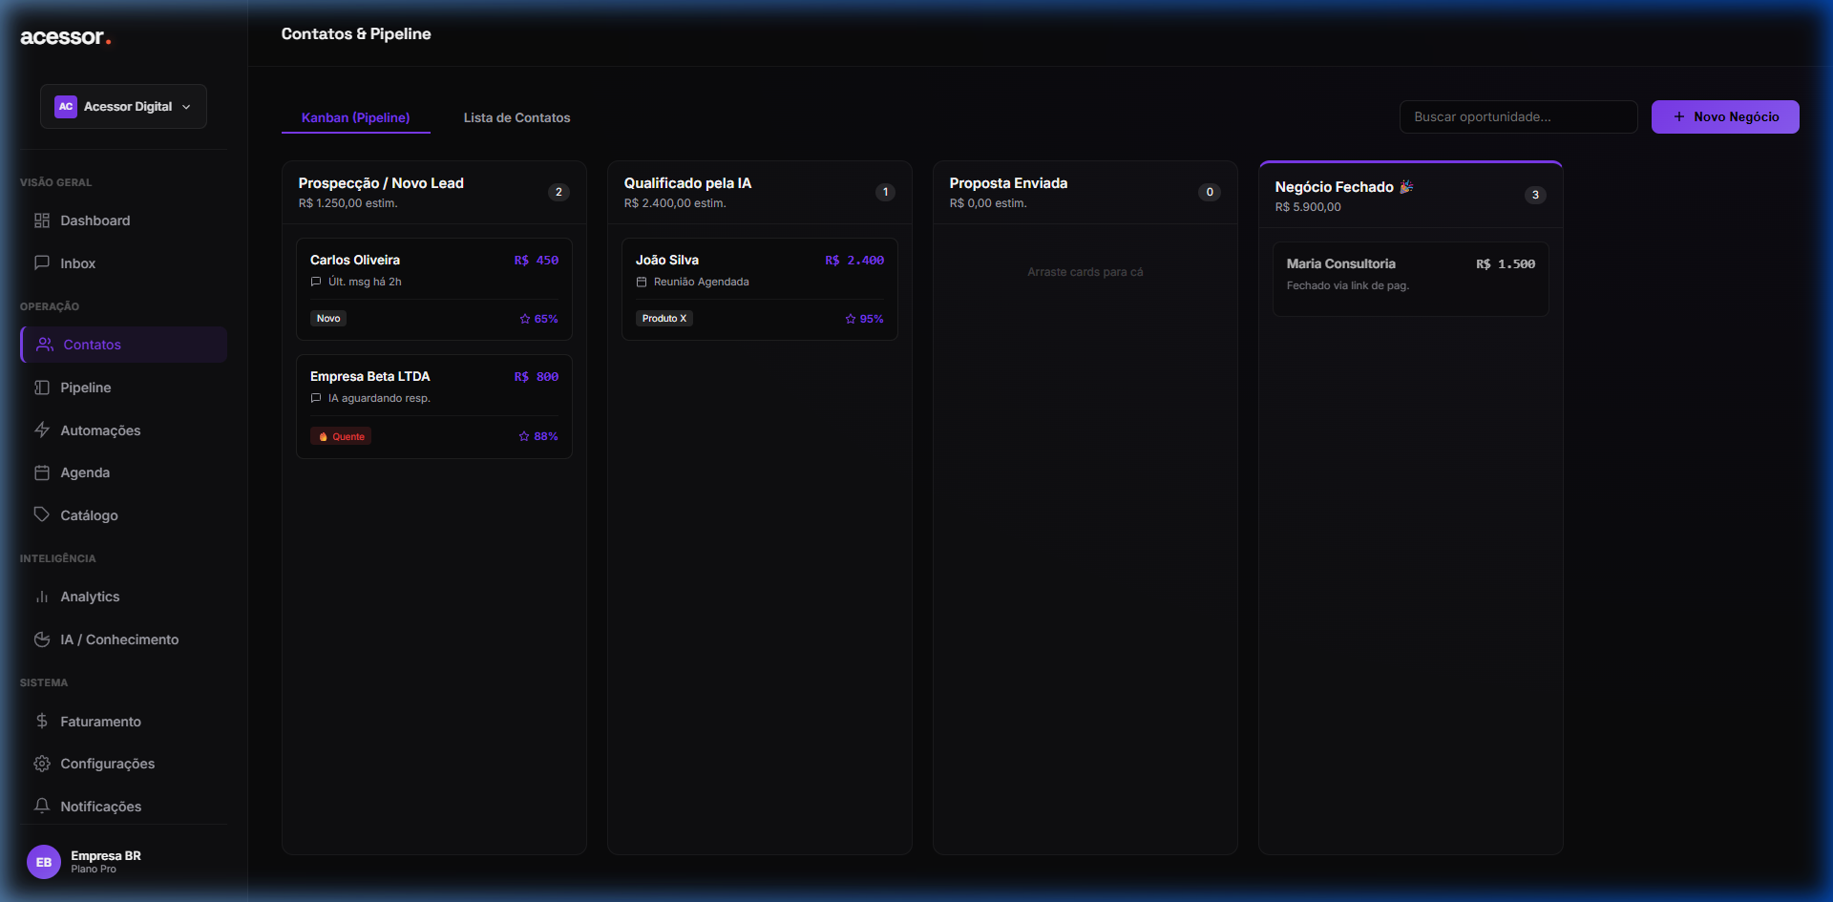Click the Configurações gear icon
Image resolution: width=1833 pixels, height=902 pixels.
[42, 764]
